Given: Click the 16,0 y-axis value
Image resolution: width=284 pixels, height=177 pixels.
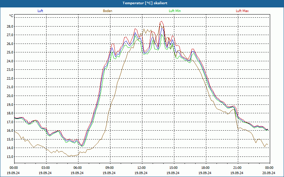Looking at the screenshot, I should coord(10,131).
